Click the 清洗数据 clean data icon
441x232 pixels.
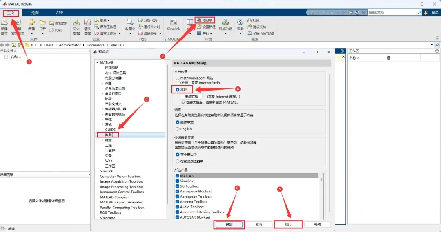(87, 22)
